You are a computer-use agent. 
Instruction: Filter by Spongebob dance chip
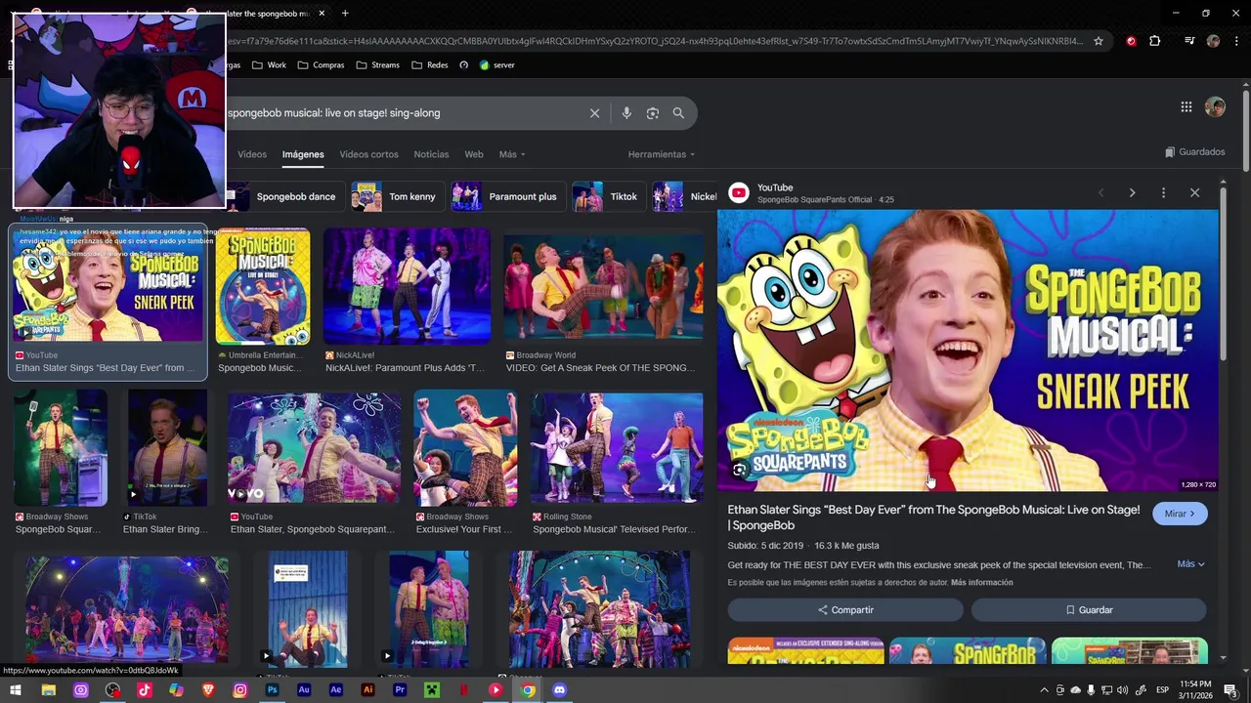click(x=284, y=197)
